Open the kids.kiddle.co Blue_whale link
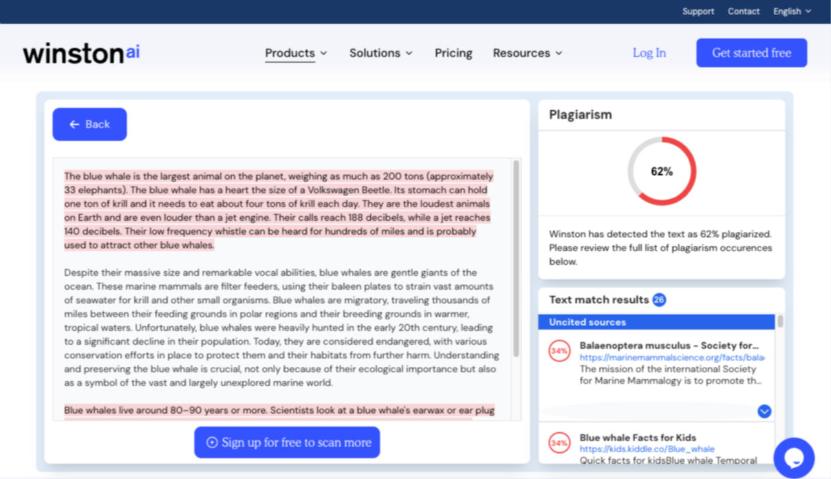 pos(647,449)
